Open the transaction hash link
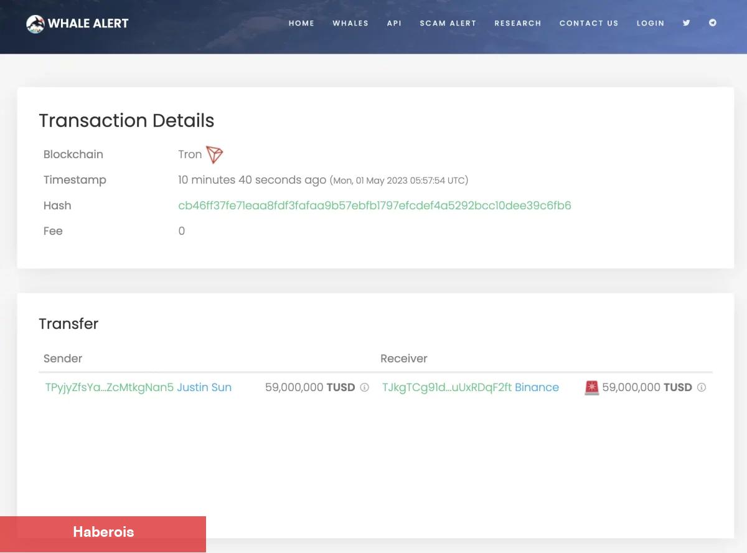Image resolution: width=747 pixels, height=553 pixels. [x=375, y=206]
